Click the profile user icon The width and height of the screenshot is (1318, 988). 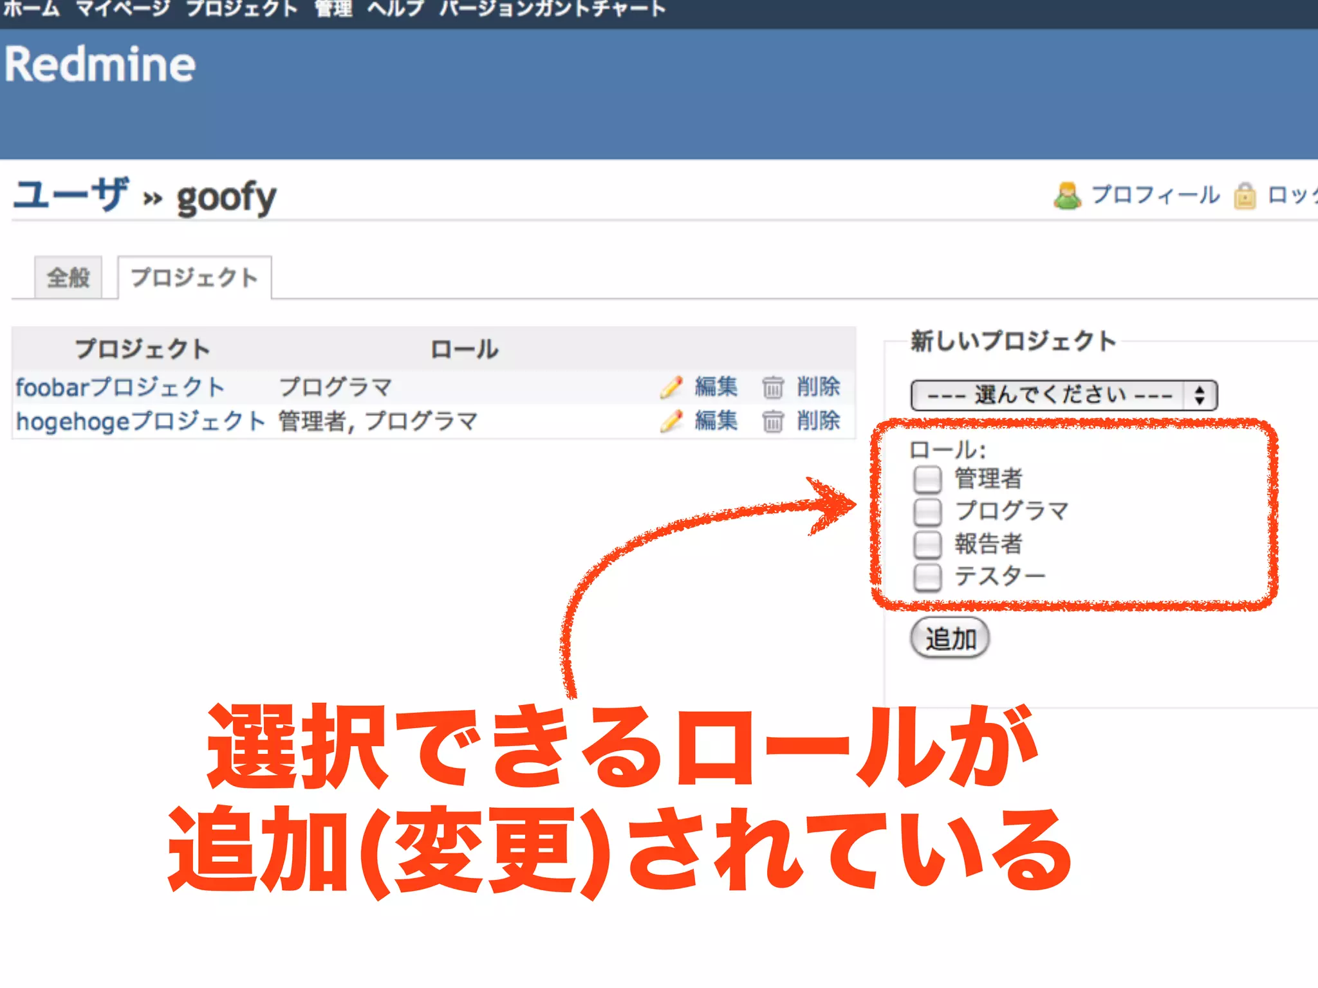click(x=1068, y=196)
